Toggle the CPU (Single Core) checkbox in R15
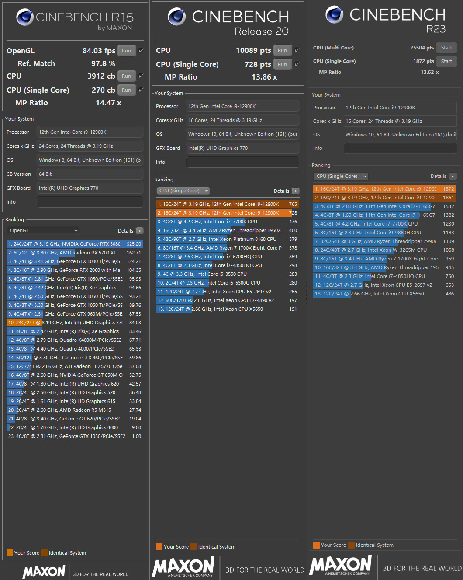 tap(141, 90)
